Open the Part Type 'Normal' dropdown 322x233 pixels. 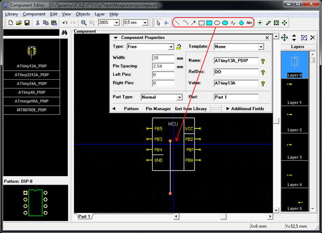tap(180, 97)
